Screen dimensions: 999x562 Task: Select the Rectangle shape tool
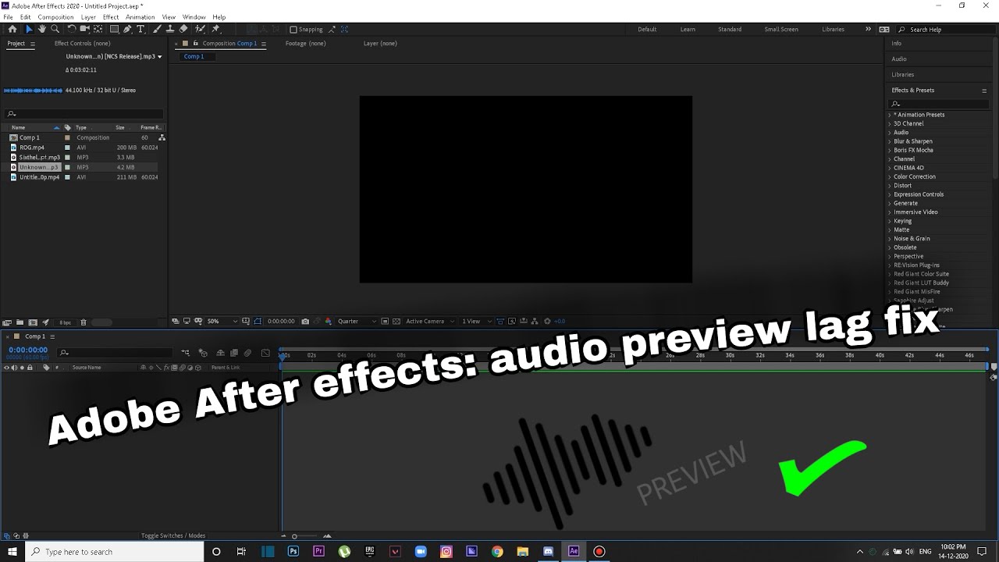[114, 29]
